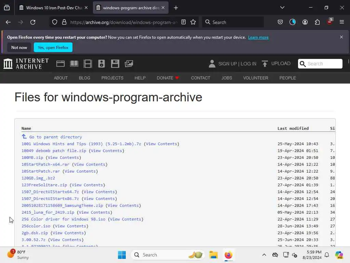The height and width of the screenshot is (263, 350).
Task: Download 256color.iso
Action: tap(36, 226)
